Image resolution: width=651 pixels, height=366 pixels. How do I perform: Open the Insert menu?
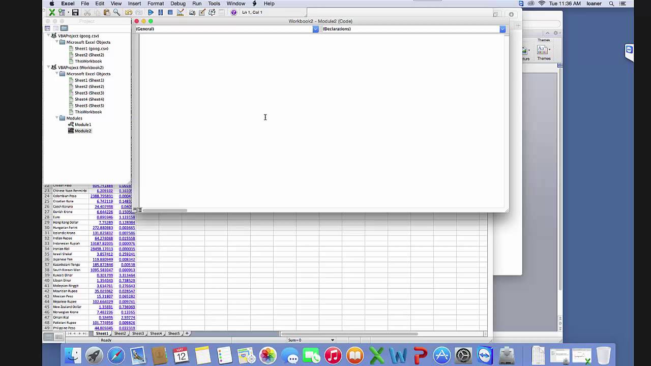(134, 4)
